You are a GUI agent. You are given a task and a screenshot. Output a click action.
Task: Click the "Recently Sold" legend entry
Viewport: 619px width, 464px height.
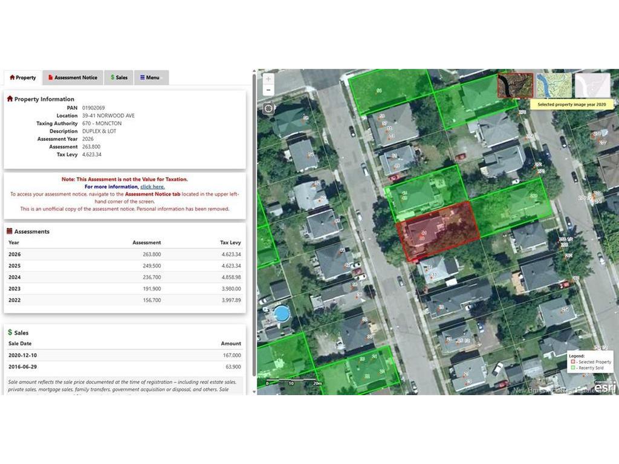click(x=588, y=368)
